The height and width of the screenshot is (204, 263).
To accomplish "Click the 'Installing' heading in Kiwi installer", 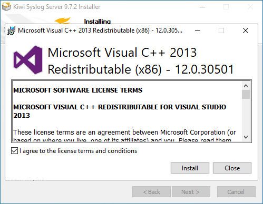I will pos(98,22).
